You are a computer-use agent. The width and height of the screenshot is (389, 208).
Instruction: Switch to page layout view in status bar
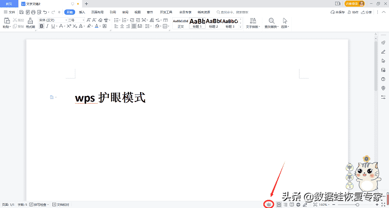(x=279, y=205)
